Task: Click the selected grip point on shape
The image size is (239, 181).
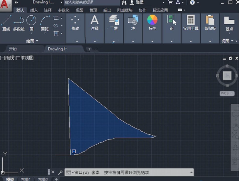Action: click(74, 151)
